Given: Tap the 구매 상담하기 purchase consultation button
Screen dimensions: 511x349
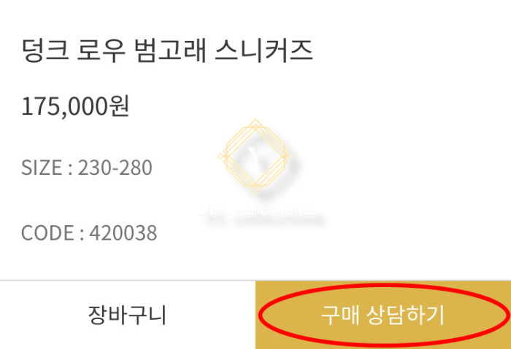Looking at the screenshot, I should [383, 315].
